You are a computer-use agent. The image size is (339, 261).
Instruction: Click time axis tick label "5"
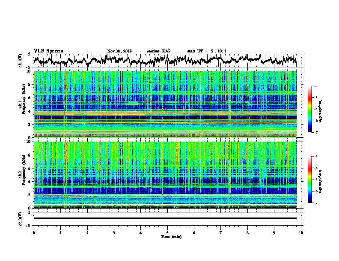(167, 233)
